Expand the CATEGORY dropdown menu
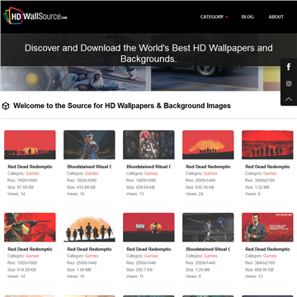 pyautogui.click(x=214, y=16)
